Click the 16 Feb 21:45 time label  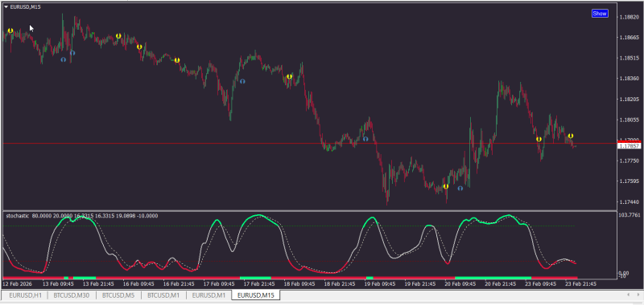(x=179, y=283)
